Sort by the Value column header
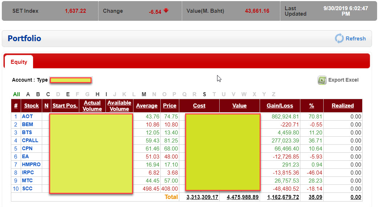This screenshot has height=207, width=380. (239, 106)
